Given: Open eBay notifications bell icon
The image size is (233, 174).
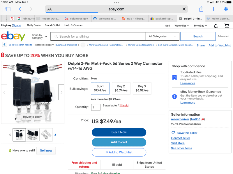Looking at the screenshot, I should click(216, 26).
